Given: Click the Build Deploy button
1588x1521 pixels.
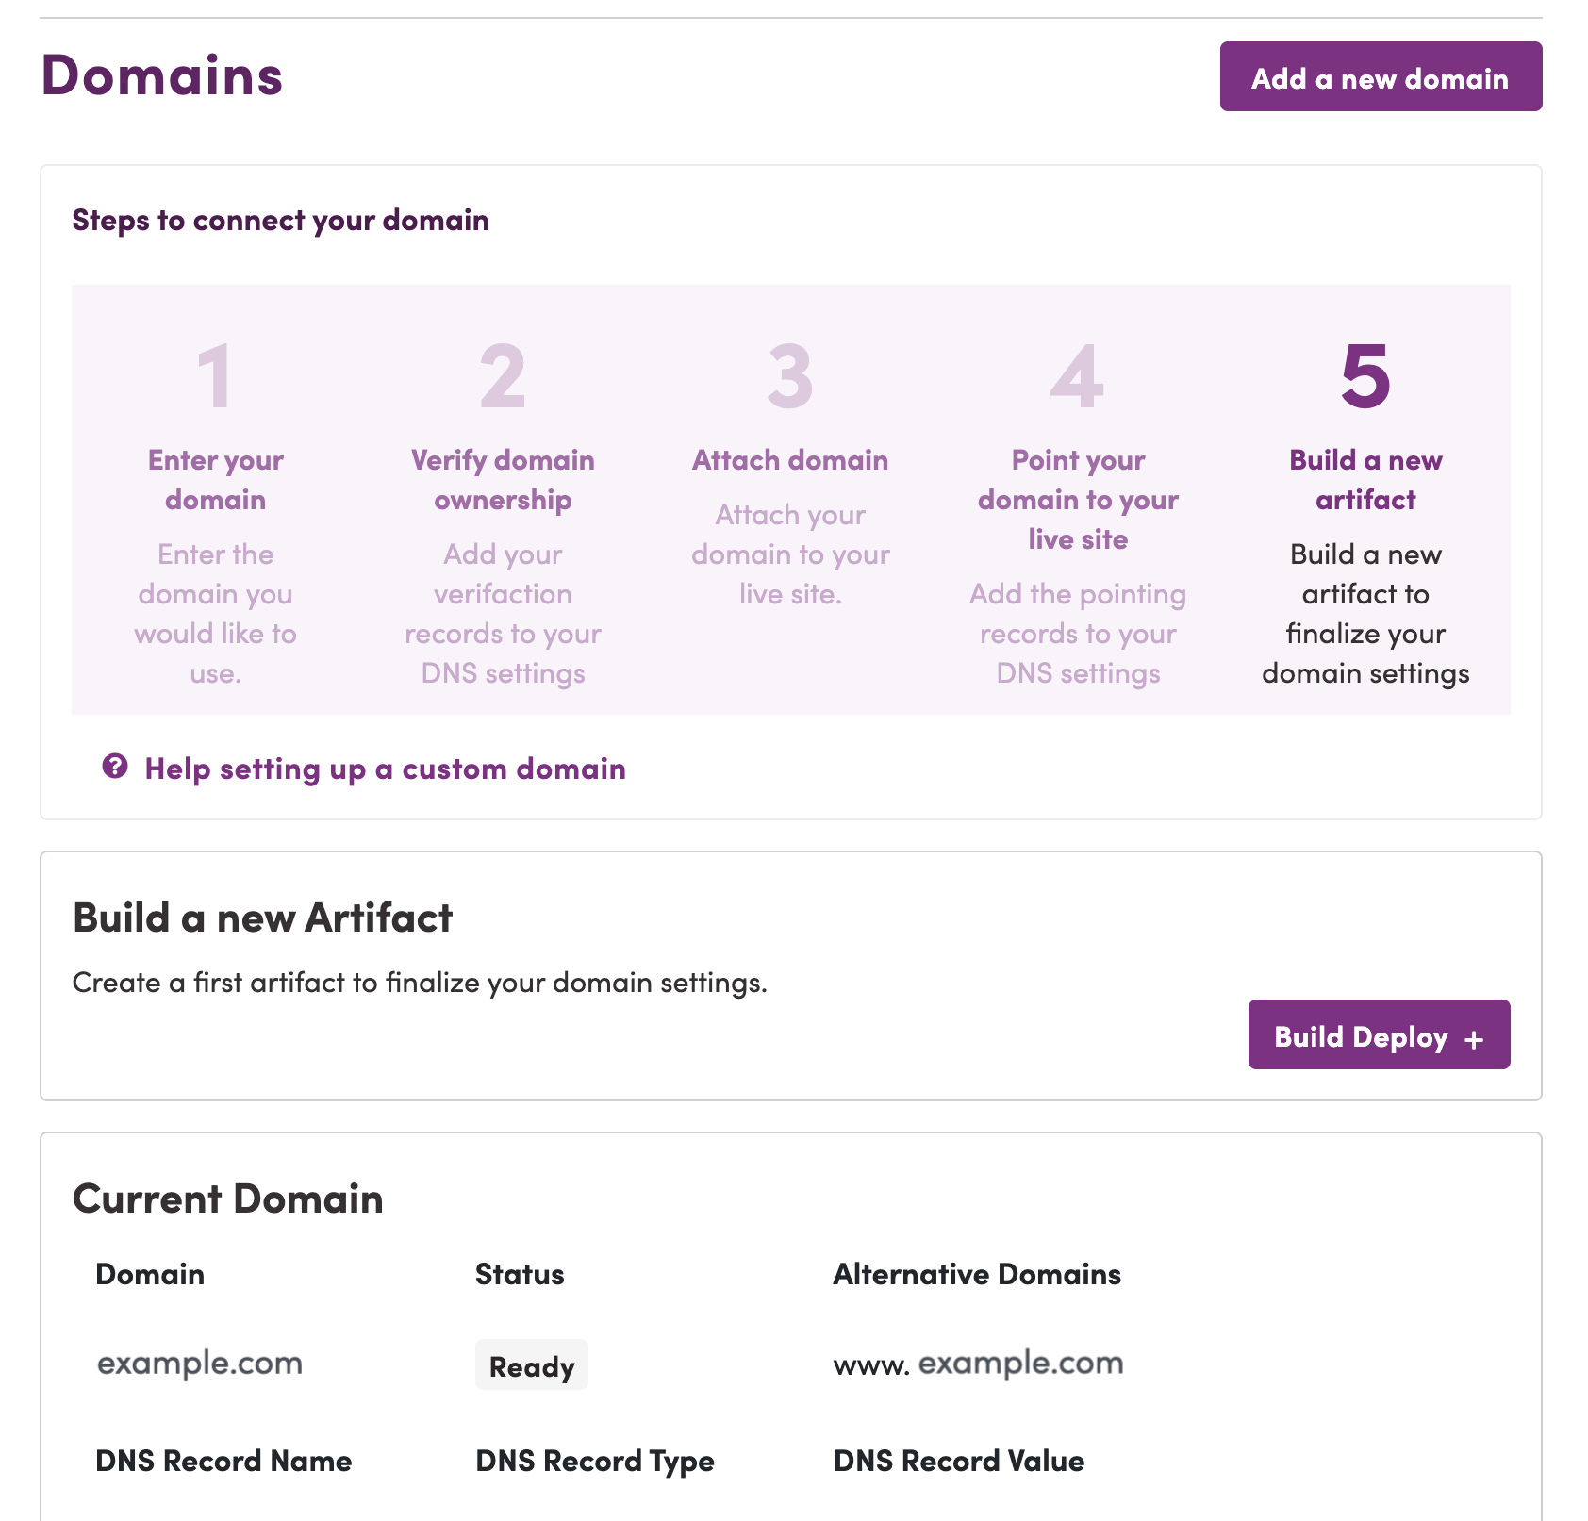Looking at the screenshot, I should [1379, 1034].
